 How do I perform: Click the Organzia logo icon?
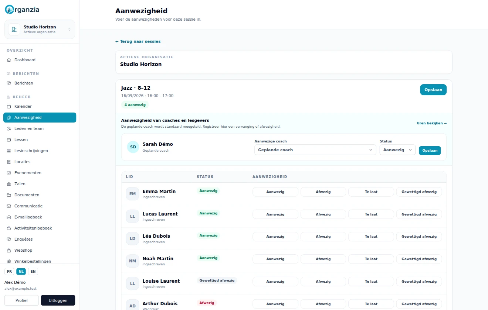click(9, 10)
